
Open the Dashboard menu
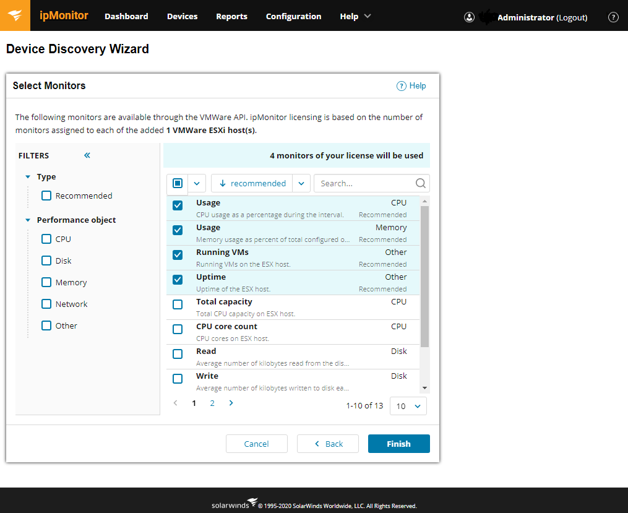click(126, 17)
